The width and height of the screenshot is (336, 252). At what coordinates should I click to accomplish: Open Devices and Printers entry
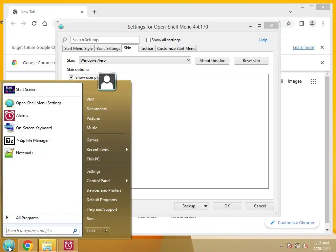point(104,190)
